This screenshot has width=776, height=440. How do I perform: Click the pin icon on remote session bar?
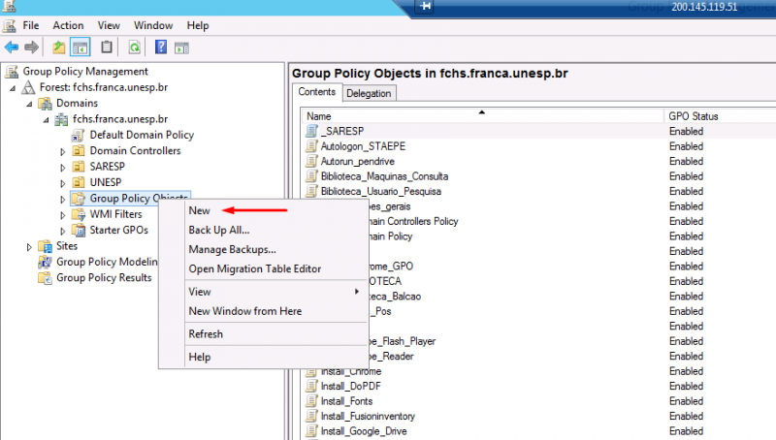click(x=425, y=7)
